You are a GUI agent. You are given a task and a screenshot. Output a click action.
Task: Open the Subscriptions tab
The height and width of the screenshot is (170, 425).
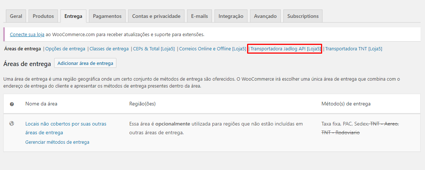[303, 16]
